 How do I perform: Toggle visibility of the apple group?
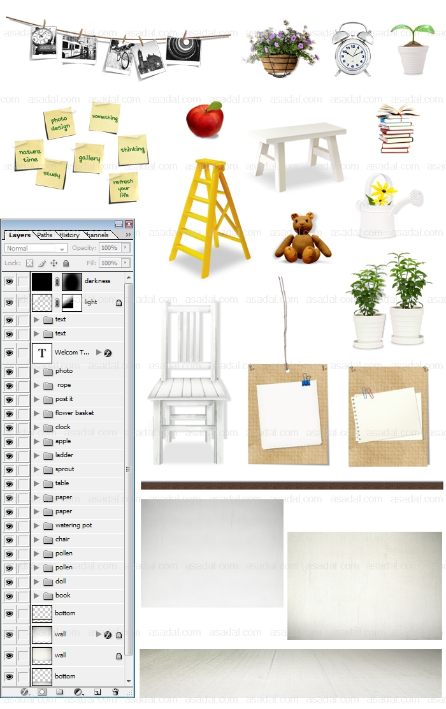(9, 441)
